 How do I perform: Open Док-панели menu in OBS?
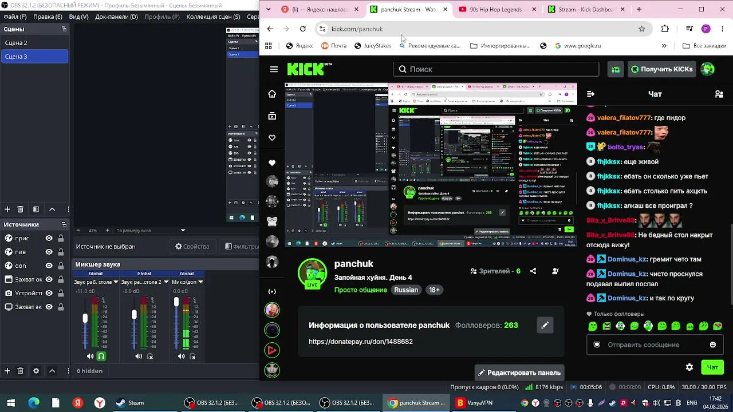pos(117,17)
